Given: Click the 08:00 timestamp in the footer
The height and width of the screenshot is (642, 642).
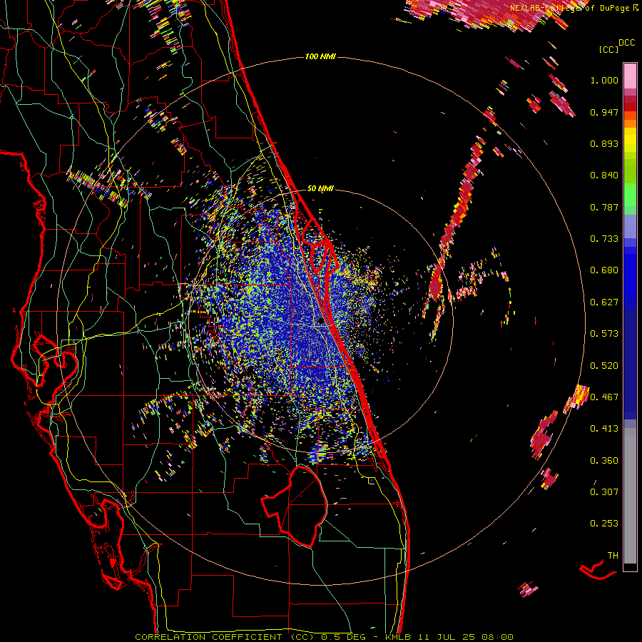Looking at the screenshot, I should pyautogui.click(x=497, y=637).
